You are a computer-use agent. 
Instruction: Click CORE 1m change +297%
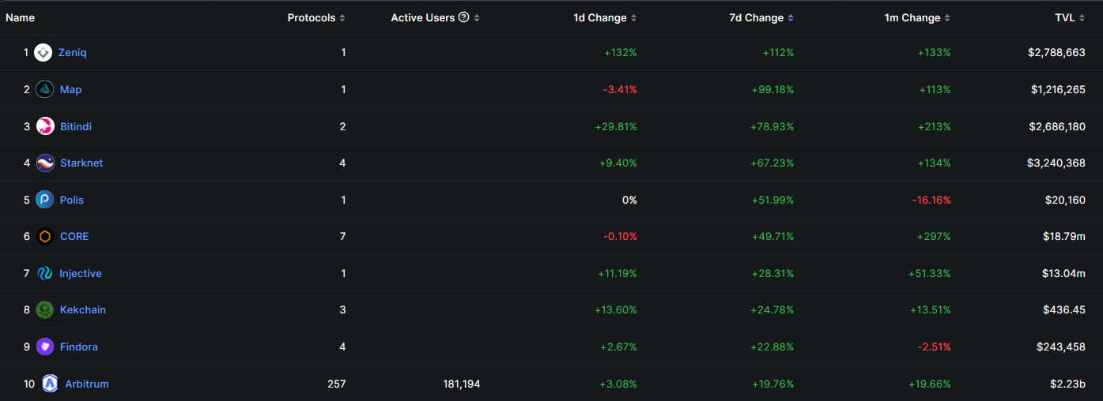[936, 237]
